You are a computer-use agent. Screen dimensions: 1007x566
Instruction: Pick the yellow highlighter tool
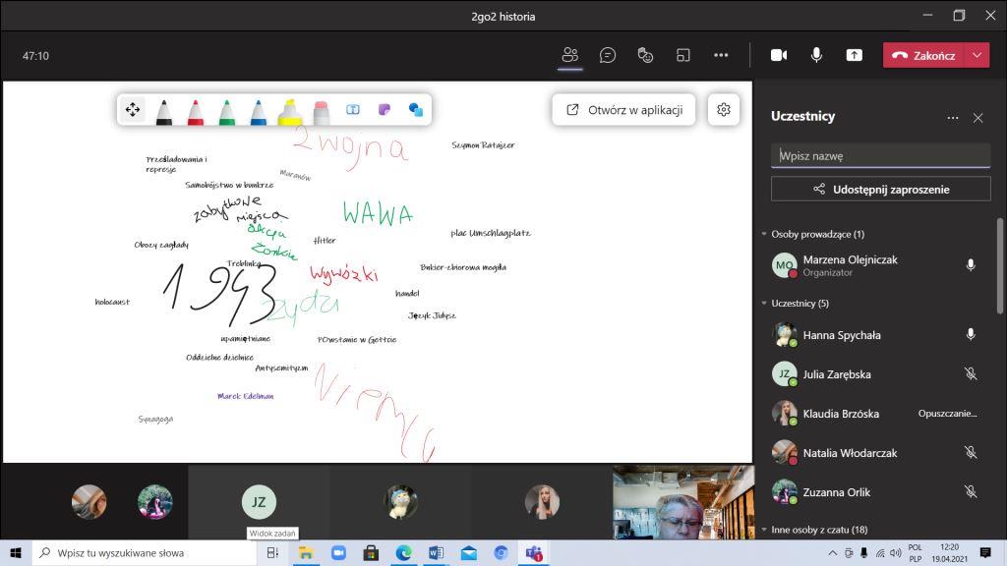coord(289,111)
